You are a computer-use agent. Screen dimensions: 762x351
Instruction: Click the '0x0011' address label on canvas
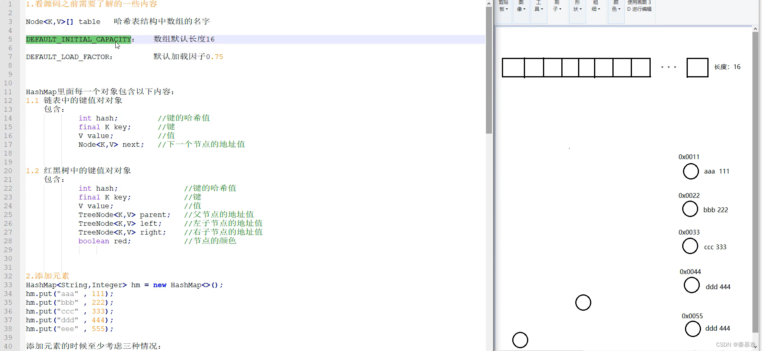pyautogui.click(x=689, y=157)
